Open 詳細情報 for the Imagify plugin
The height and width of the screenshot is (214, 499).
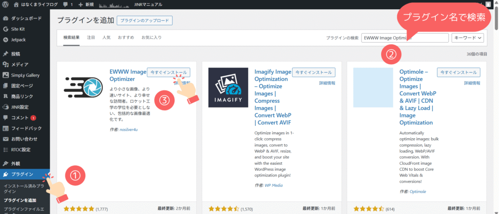click(x=327, y=83)
